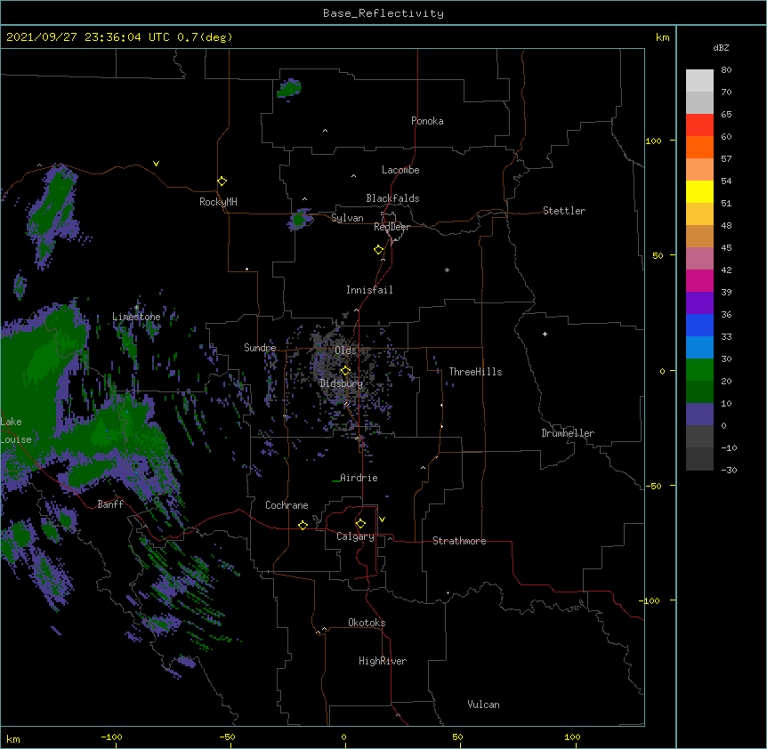The width and height of the screenshot is (767, 749).
Task: Select the yellow diamond between Olds and Didsbury
Action: coord(345,371)
